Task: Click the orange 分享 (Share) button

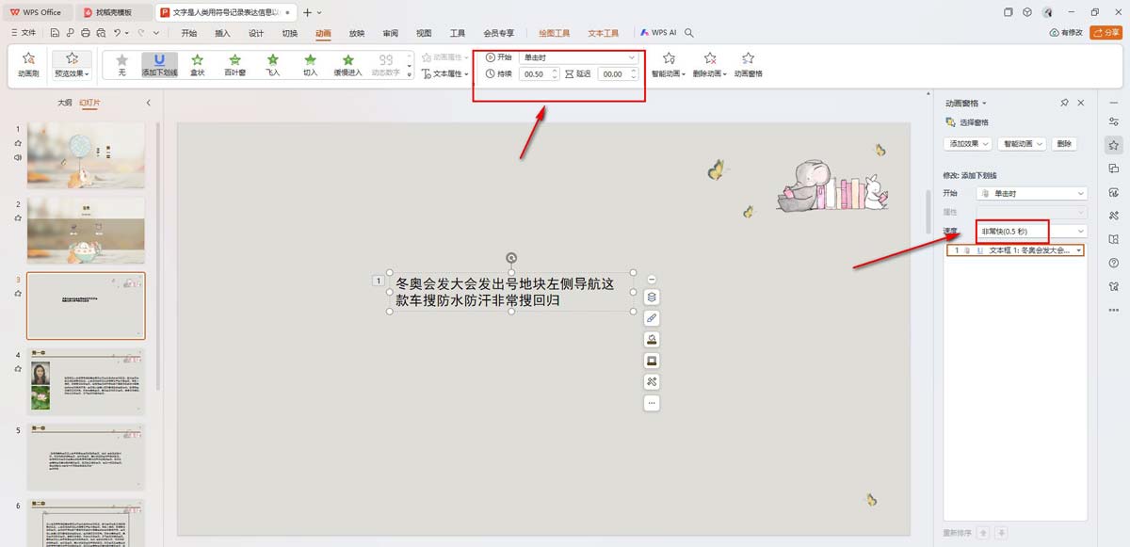Action: pos(1107,31)
